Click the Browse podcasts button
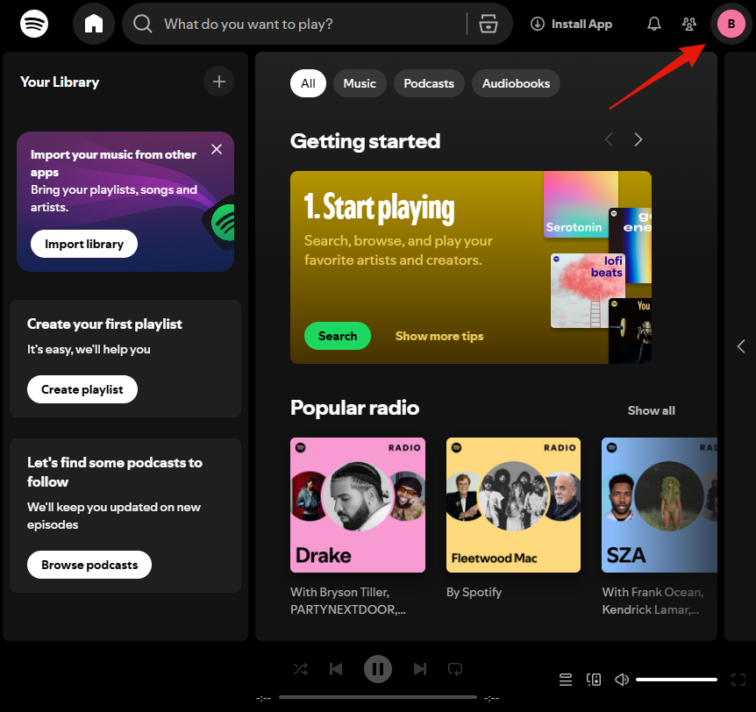 [89, 565]
